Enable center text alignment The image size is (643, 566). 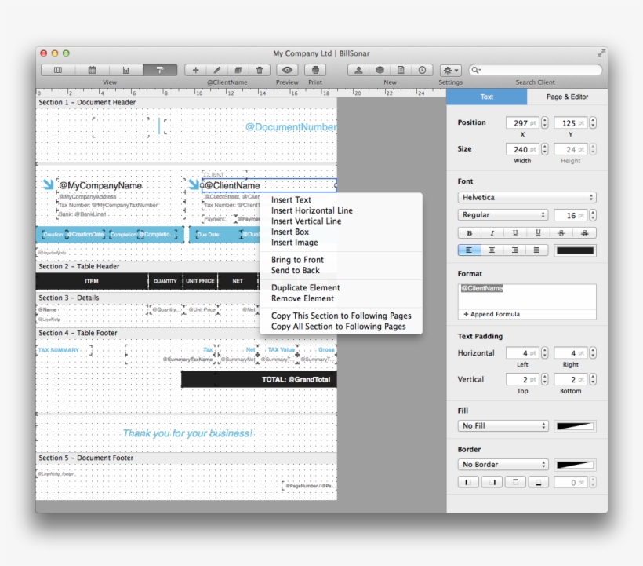pyautogui.click(x=490, y=250)
